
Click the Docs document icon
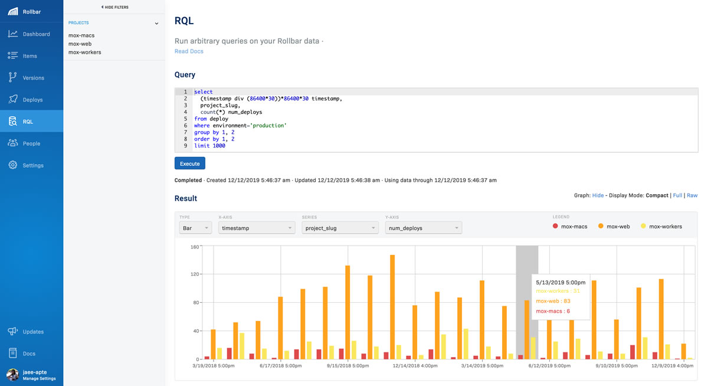12,353
